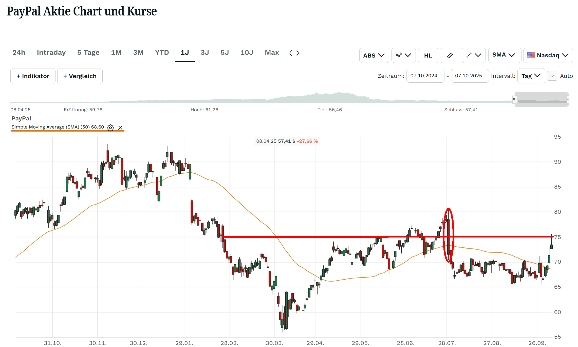Open the candlestick chart type selector
The height and width of the screenshot is (347, 578).
tap(403, 55)
